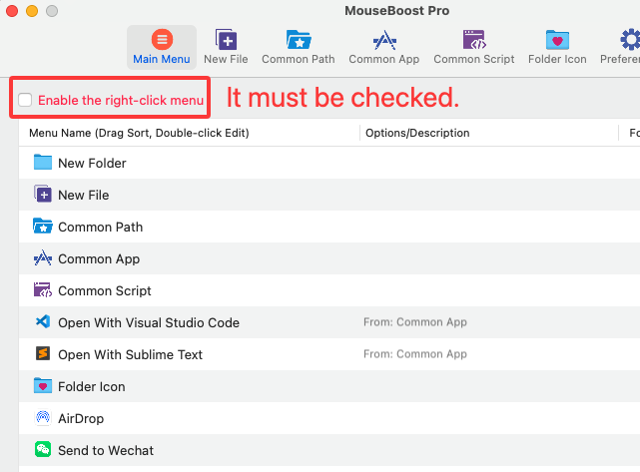This screenshot has width=640, height=472.
Task: Click the Common App row's icon
Action: [43, 257]
